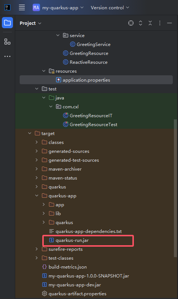
Task: Click the Expand All arrows icon
Action: (x=141, y=23)
